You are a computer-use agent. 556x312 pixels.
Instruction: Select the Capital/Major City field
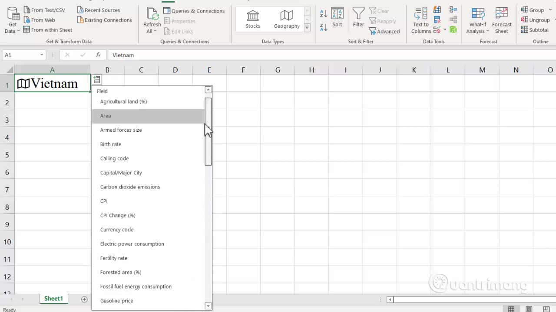pos(148,172)
